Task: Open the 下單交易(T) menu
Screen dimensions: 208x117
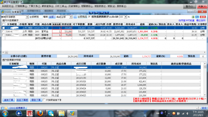Action: click(x=34, y=6)
